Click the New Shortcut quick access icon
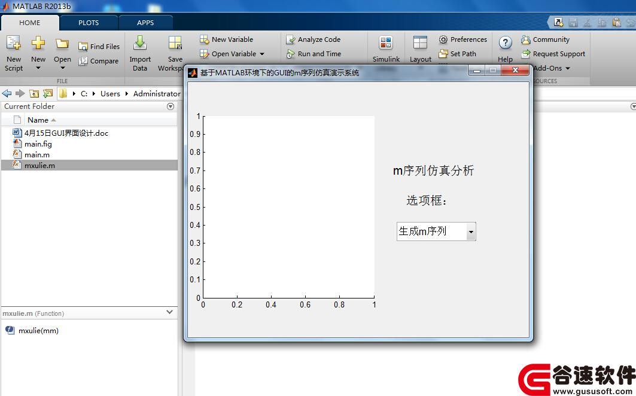This screenshot has height=396, width=636. (x=559, y=22)
